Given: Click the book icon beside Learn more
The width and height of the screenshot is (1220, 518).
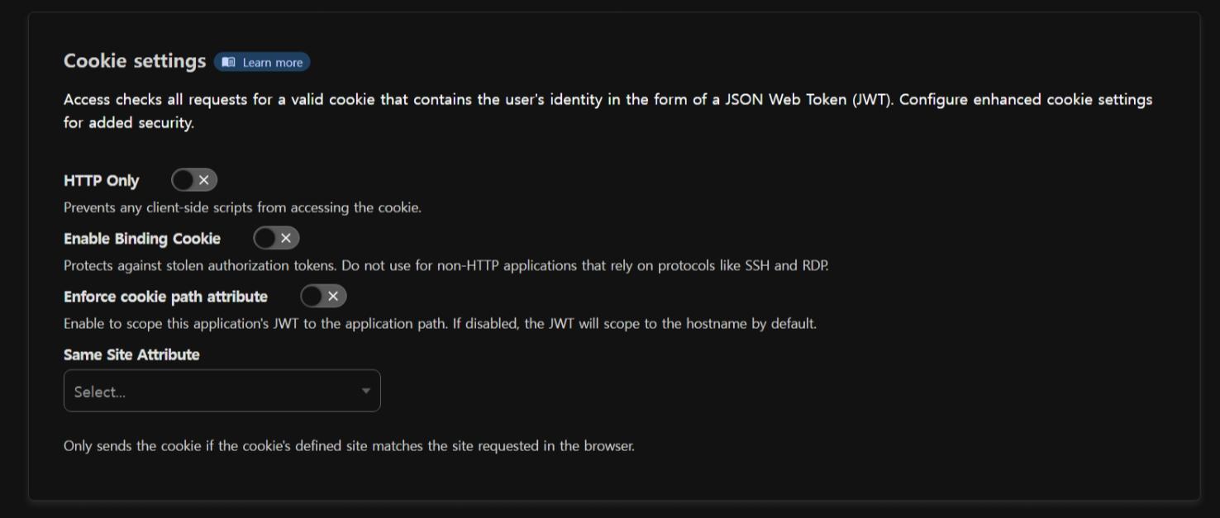Looking at the screenshot, I should [229, 62].
